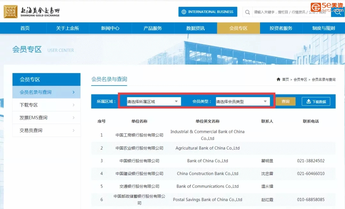Click Postal Savings Bank of China cell
This screenshot has height=209, width=345.
[208, 199]
